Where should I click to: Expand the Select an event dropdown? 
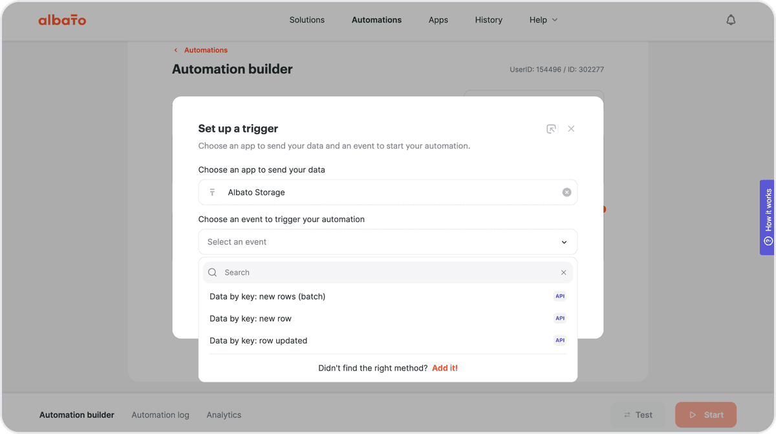[388, 242]
